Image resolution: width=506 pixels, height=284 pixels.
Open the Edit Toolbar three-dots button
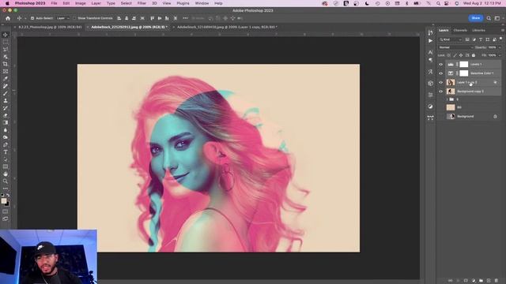(6, 189)
